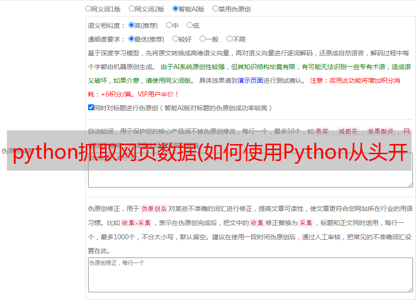Grab resize handle of 伪原创修正 textarea
Viewport: 418px width, 301px height.
(410, 290)
